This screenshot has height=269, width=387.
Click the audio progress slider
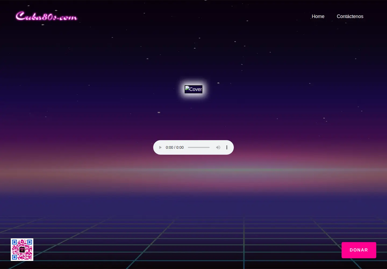coord(199,147)
